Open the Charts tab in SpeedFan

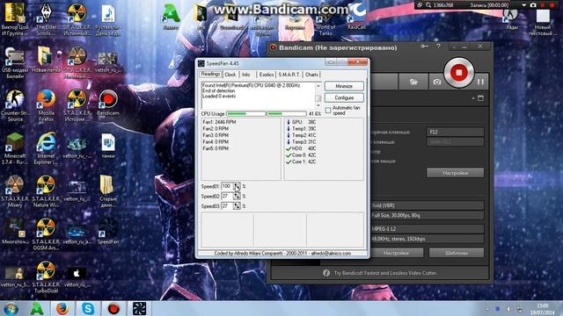tap(311, 75)
